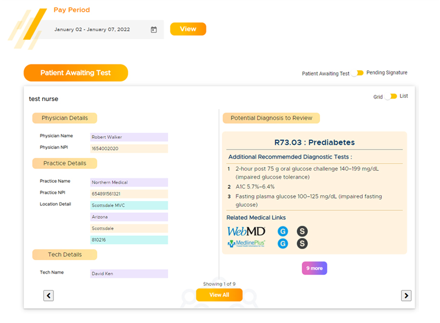Open Google search icon beside WebMD
This screenshot has width=440, height=323.
point(283,231)
